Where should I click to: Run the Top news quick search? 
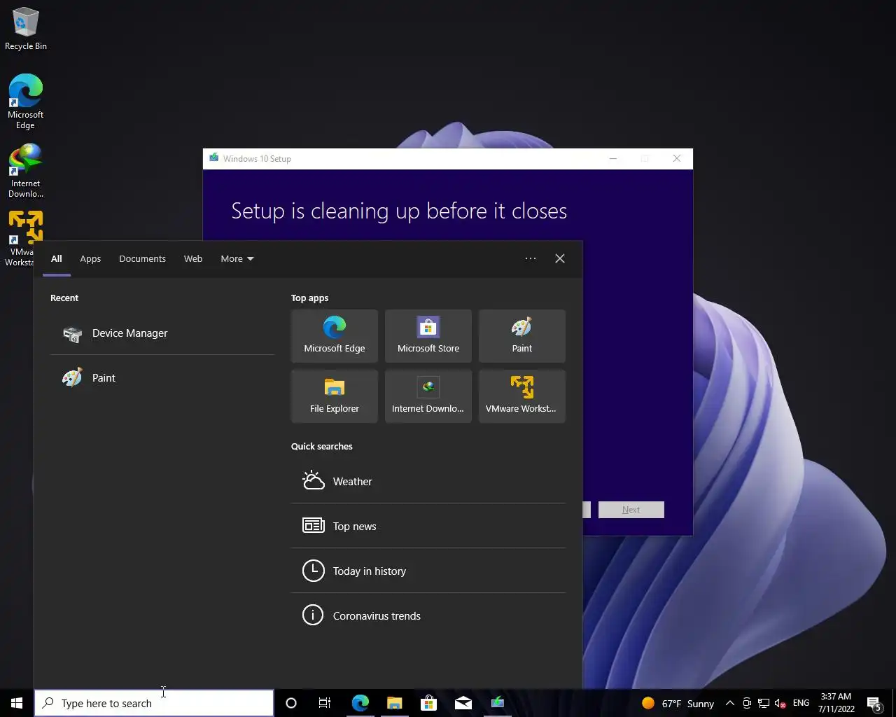pyautogui.click(x=428, y=527)
